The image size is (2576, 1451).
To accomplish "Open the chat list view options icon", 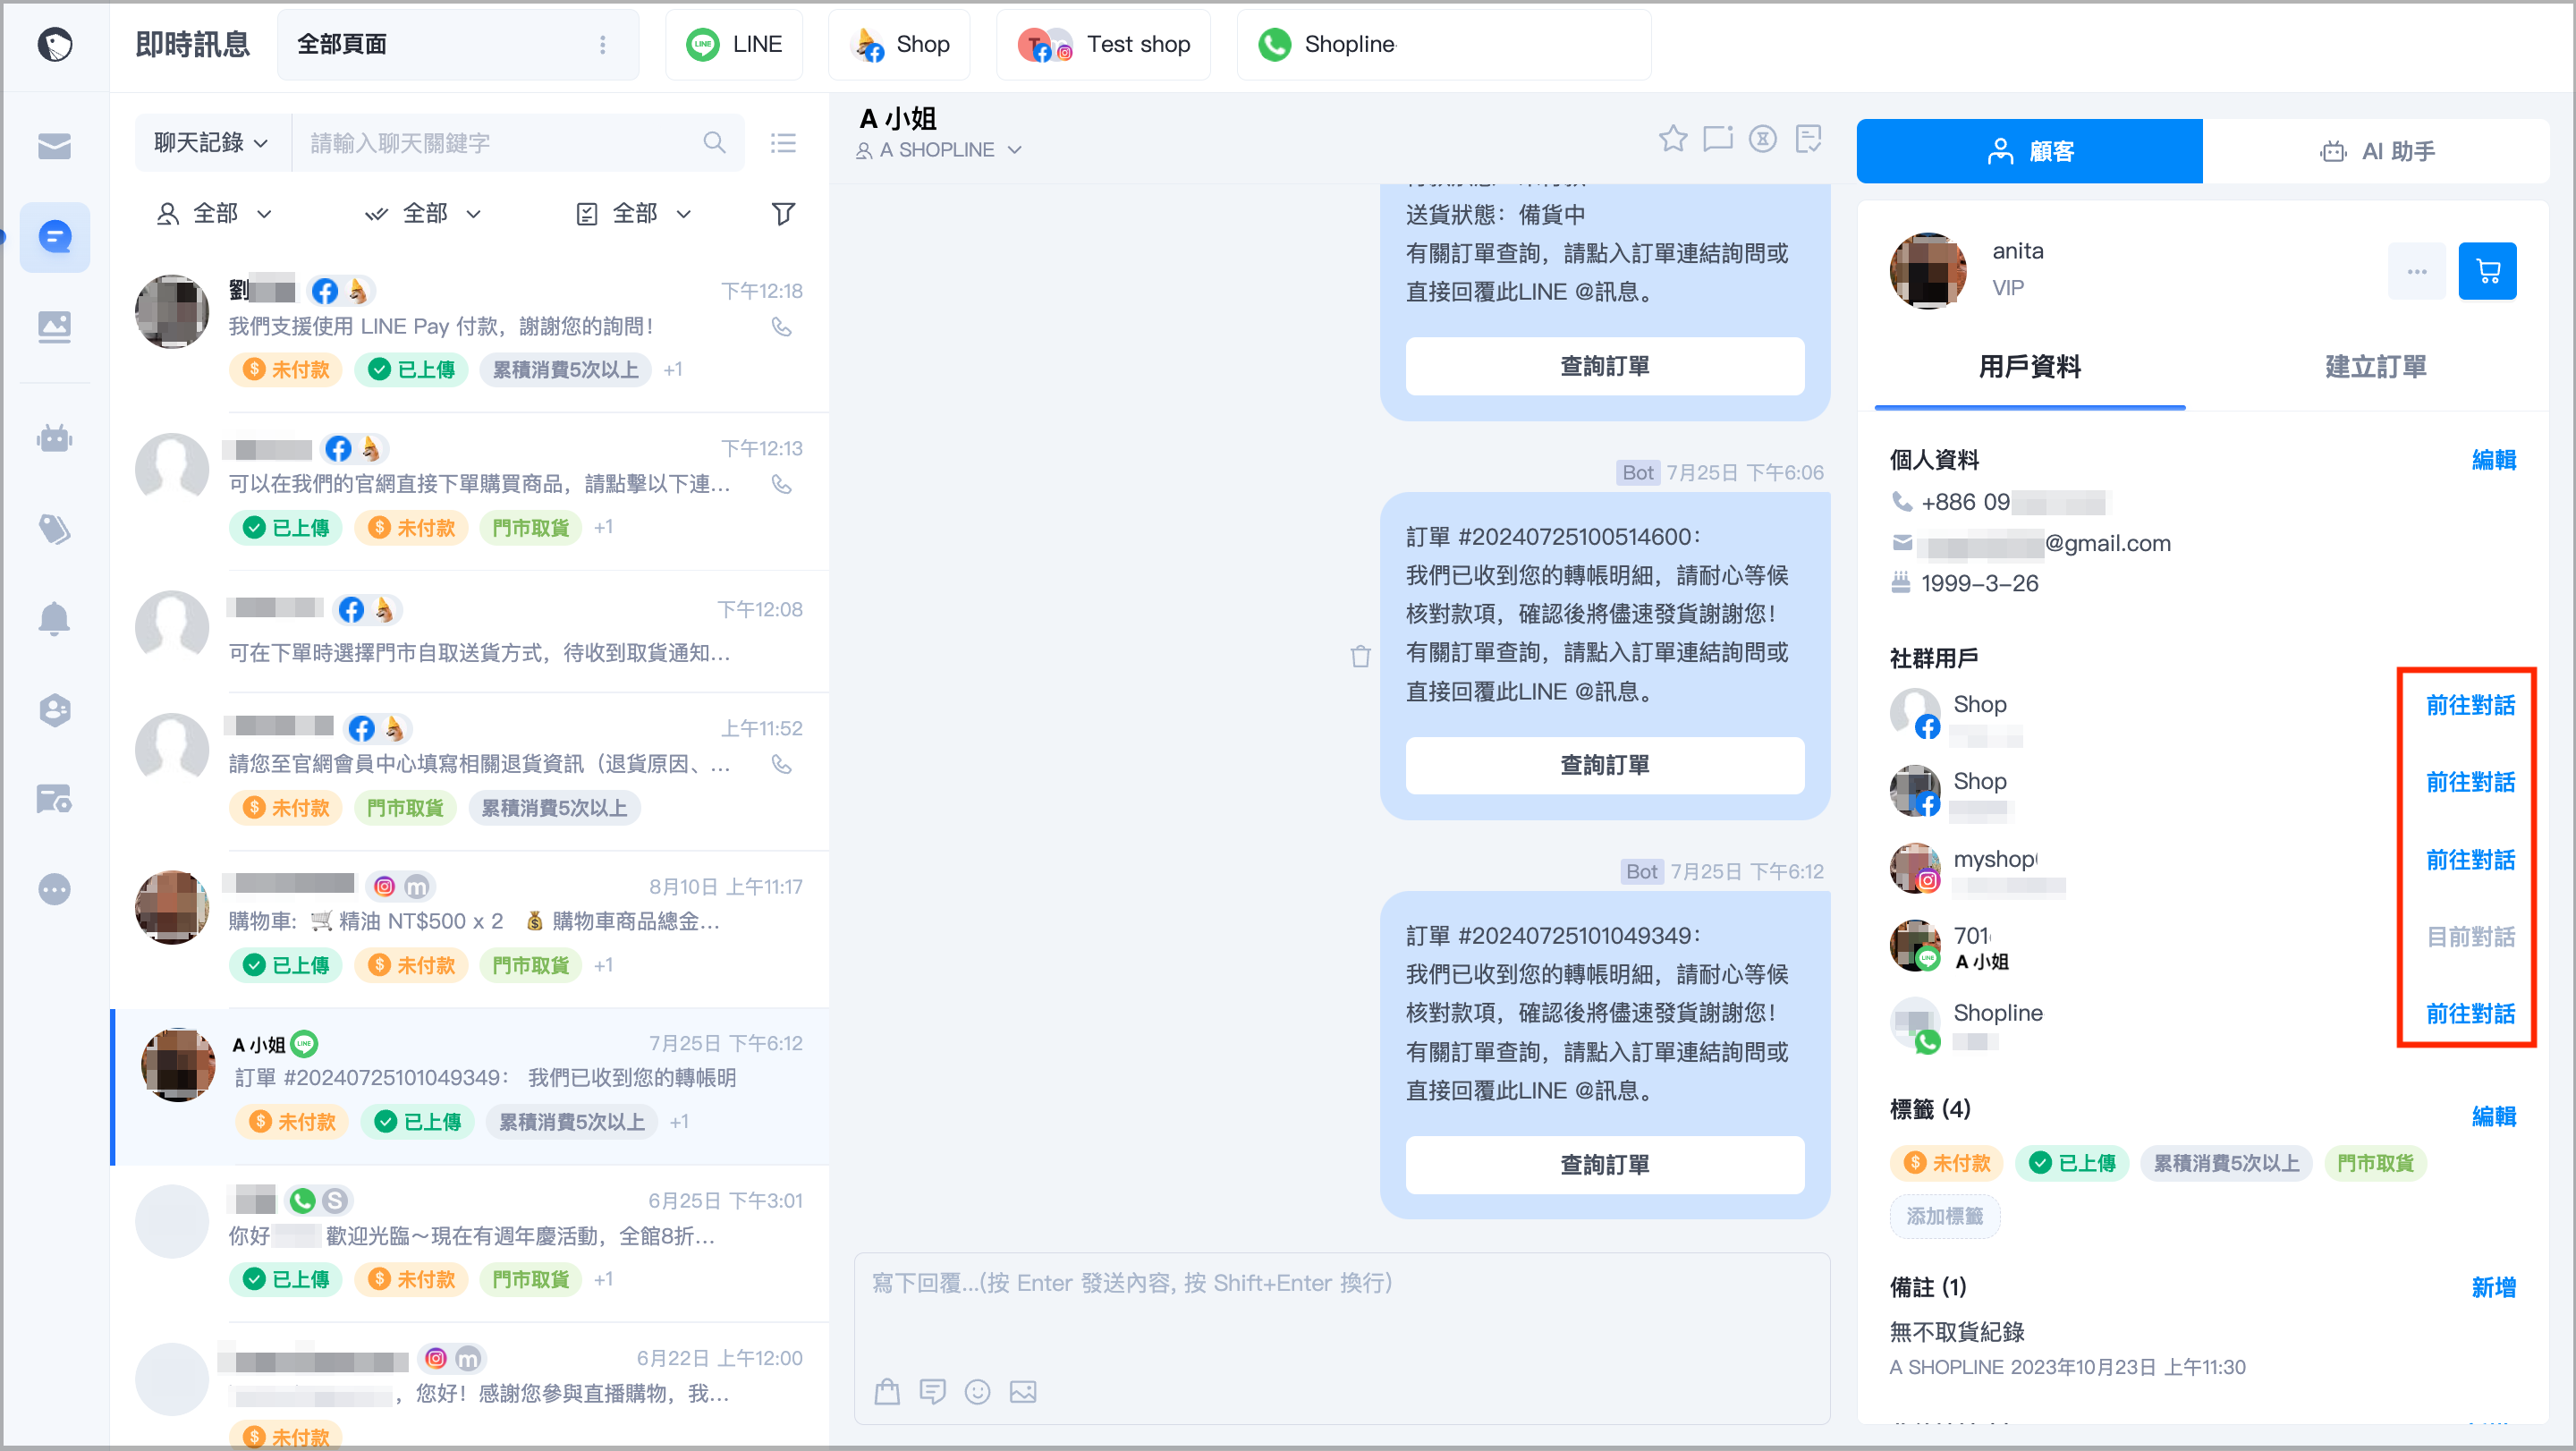I will point(783,143).
